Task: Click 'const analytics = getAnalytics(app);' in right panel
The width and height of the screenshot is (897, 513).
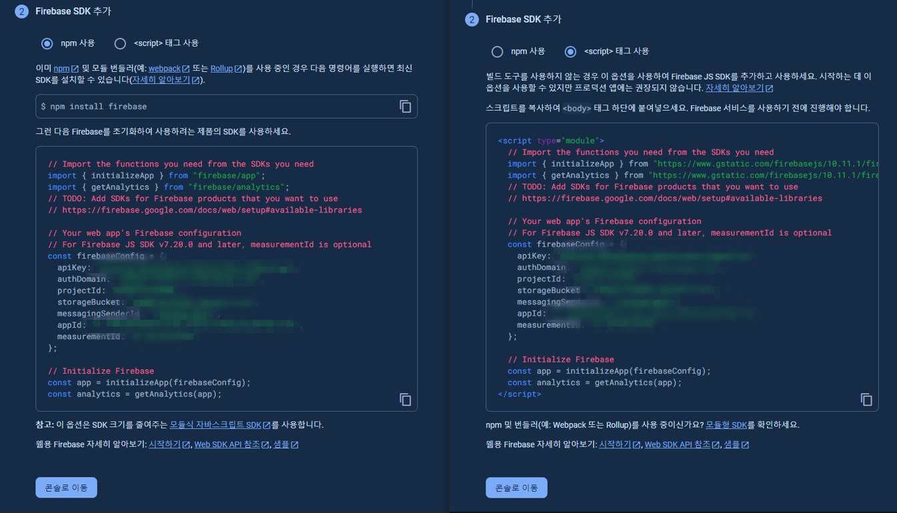Action: point(594,382)
